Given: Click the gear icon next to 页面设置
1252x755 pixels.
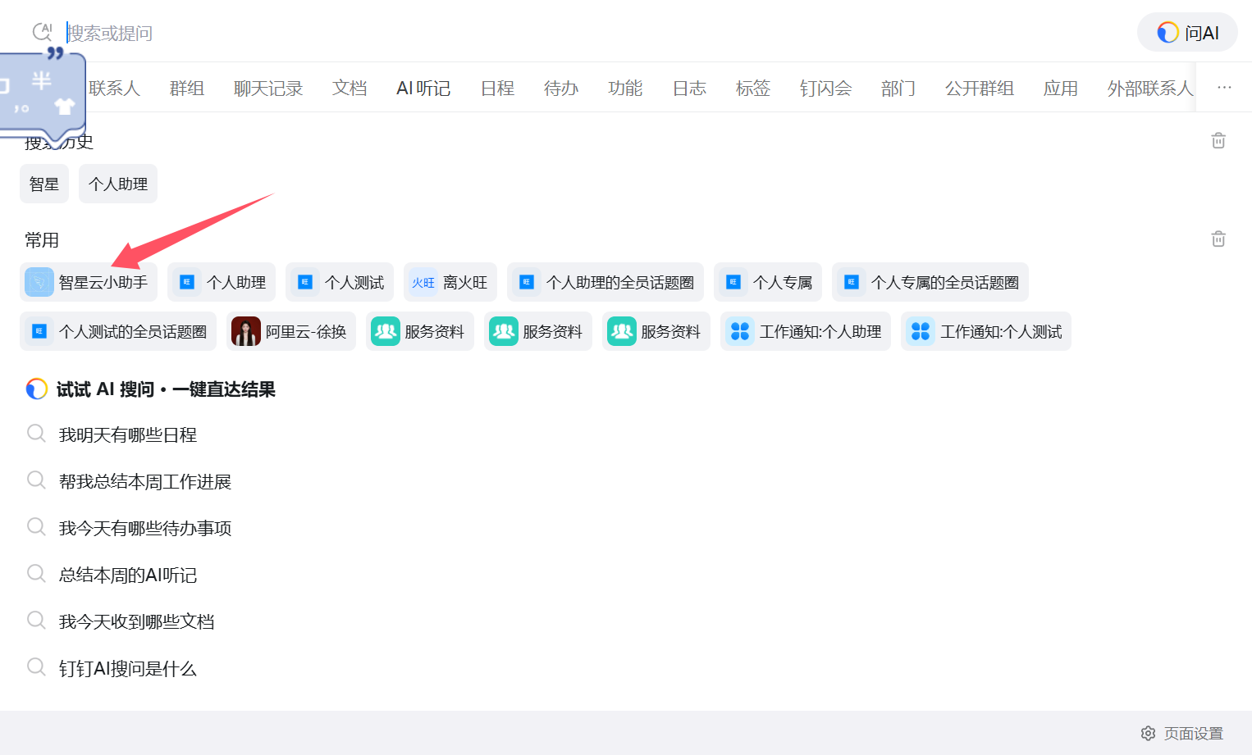Looking at the screenshot, I should point(1148,733).
